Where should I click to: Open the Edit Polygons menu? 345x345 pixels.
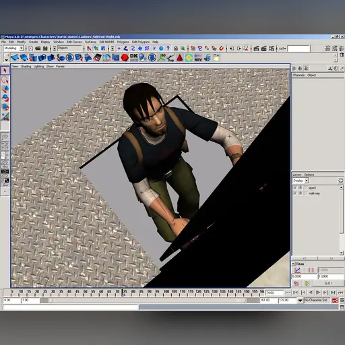point(141,42)
